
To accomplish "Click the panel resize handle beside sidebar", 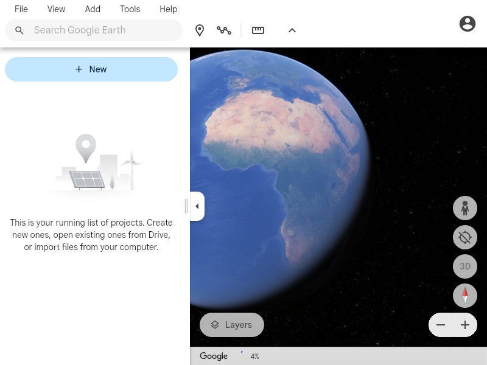I will point(186,206).
